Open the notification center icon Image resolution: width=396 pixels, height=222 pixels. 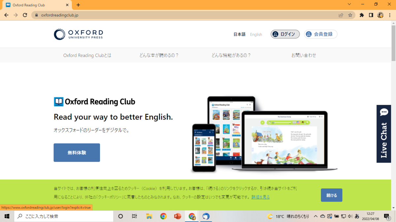pyautogui.click(x=387, y=216)
